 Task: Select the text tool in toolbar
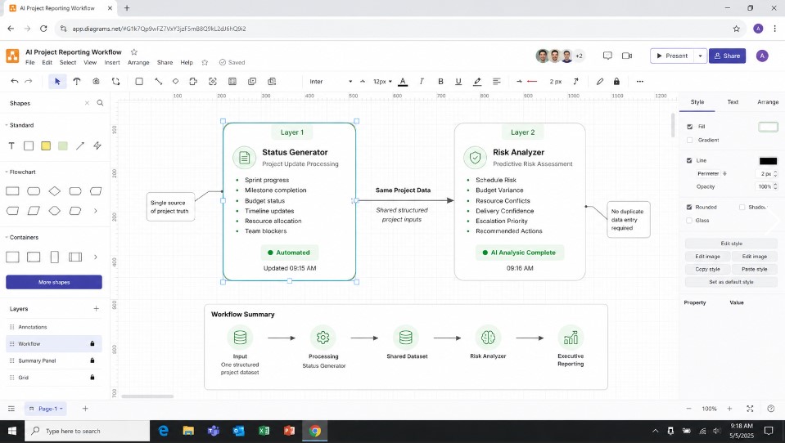tap(77, 82)
